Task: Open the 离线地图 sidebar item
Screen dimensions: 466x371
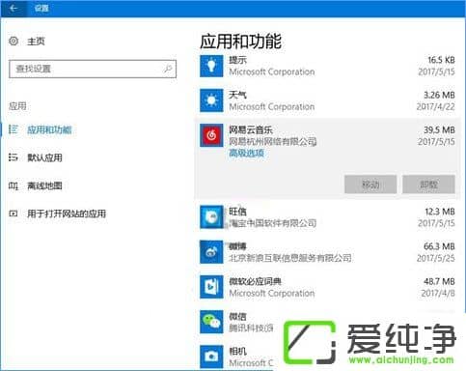Action: click(44, 185)
